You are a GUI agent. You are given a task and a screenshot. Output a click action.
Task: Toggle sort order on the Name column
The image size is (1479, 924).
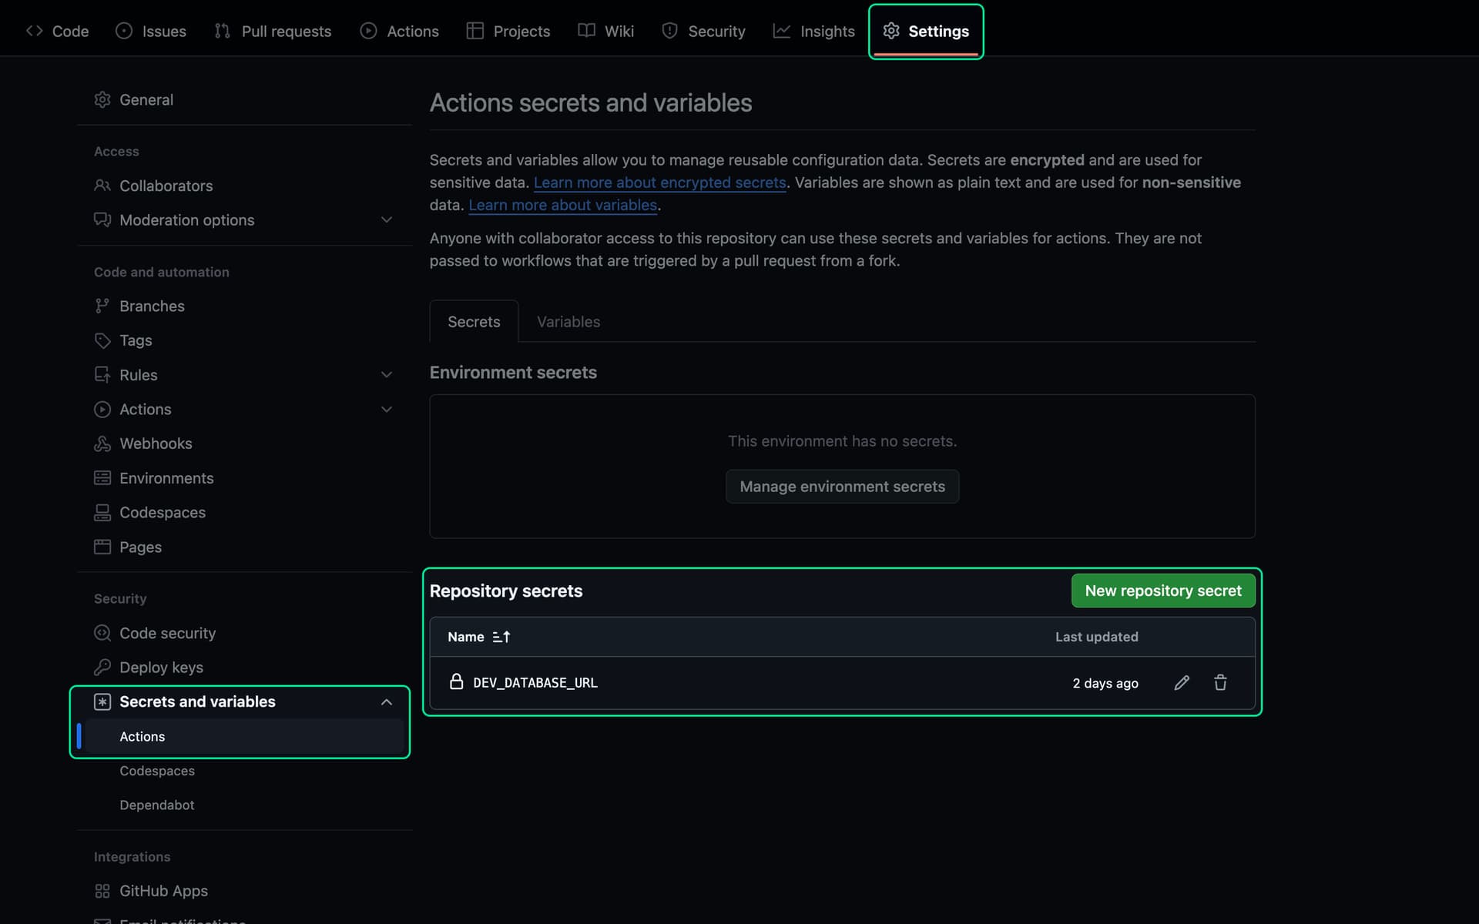pos(501,637)
